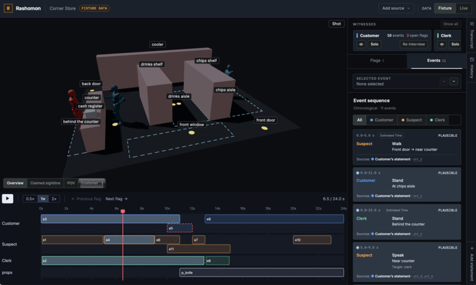476x285 pixels.
Task: Play the timeline
Action: (8, 199)
